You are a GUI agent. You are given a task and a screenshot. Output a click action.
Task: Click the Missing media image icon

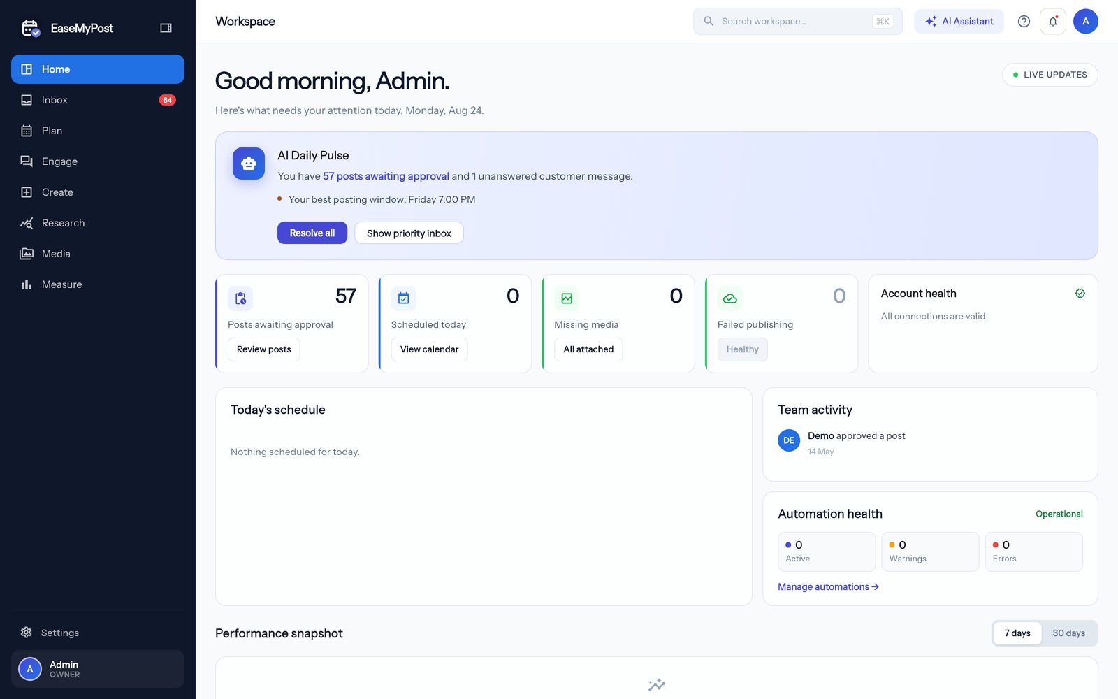click(x=567, y=298)
